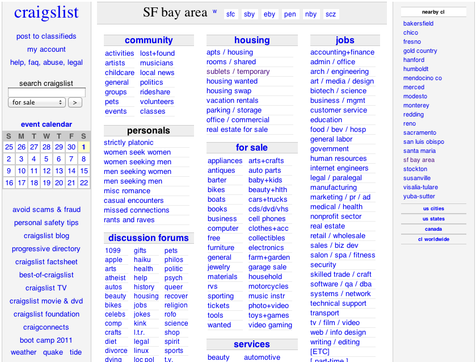Image resolution: width=476 pixels, height=362 pixels.
Task: Select highlighted calendar day 1
Action: click(84, 147)
